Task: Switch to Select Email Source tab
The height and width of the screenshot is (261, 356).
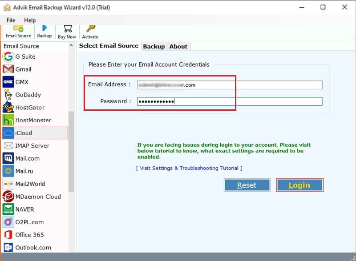Action: [x=109, y=46]
